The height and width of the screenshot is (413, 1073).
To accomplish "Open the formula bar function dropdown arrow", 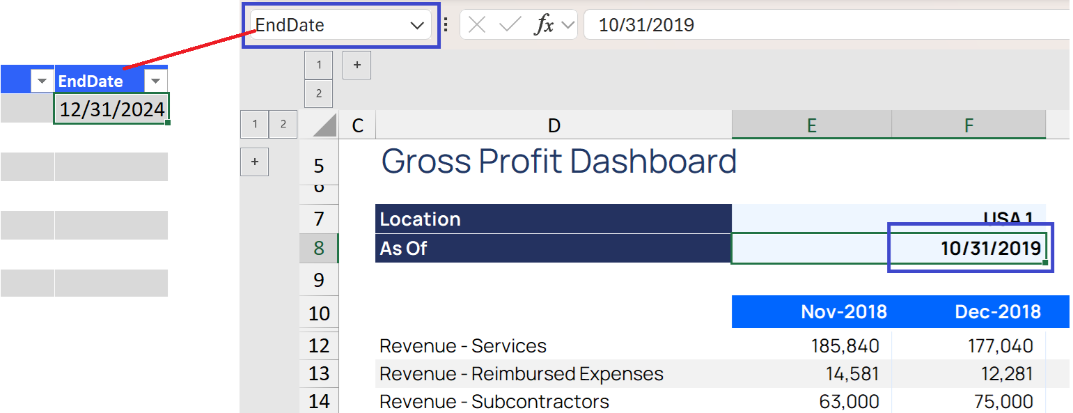I will [568, 25].
